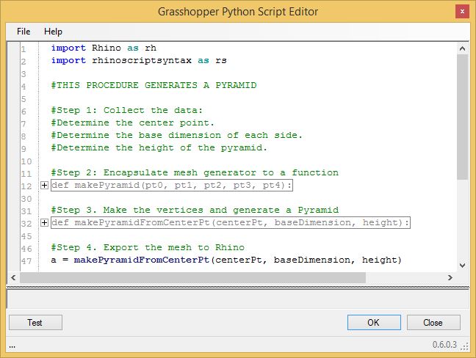
Task: Click the window resize grip icon
Action: pyautogui.click(x=465, y=346)
